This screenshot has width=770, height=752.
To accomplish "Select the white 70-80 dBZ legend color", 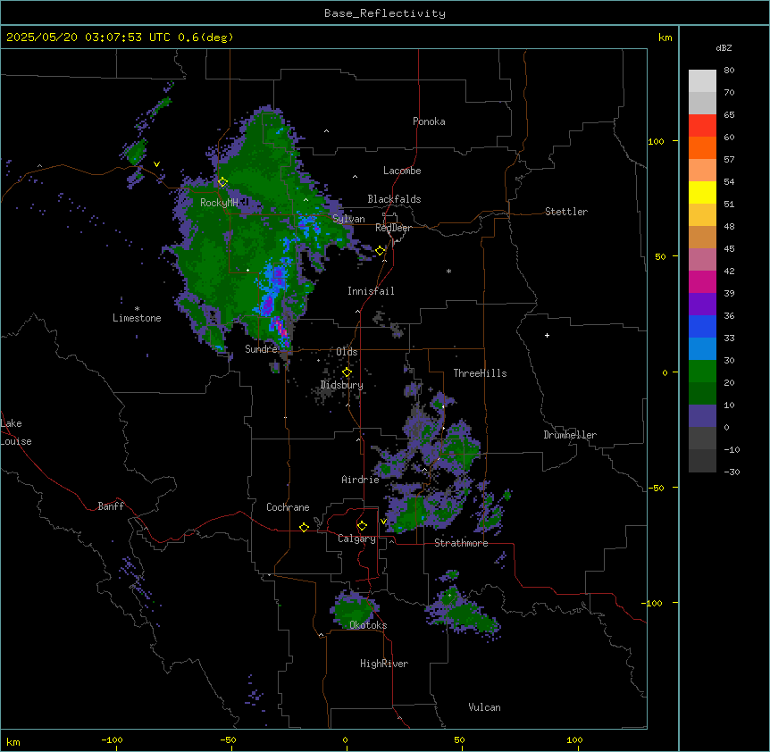I will click(702, 81).
